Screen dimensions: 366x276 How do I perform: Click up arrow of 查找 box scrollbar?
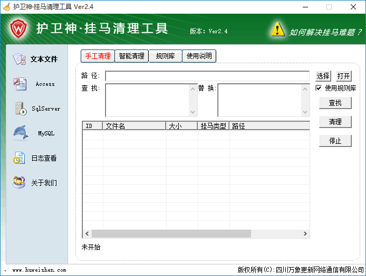193,89
